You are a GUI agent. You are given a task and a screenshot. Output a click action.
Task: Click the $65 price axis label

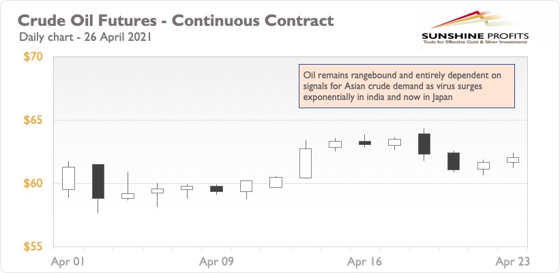(33, 121)
